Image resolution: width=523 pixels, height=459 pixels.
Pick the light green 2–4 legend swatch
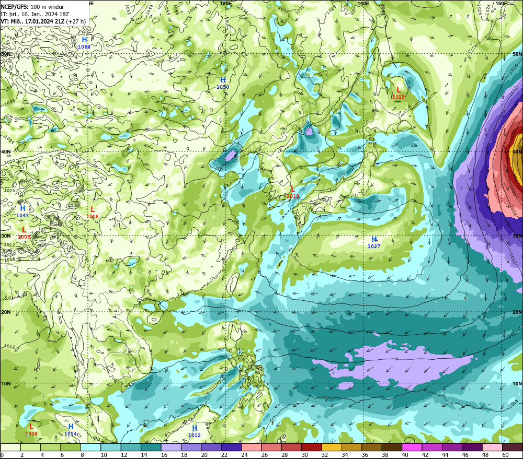tap(31, 447)
